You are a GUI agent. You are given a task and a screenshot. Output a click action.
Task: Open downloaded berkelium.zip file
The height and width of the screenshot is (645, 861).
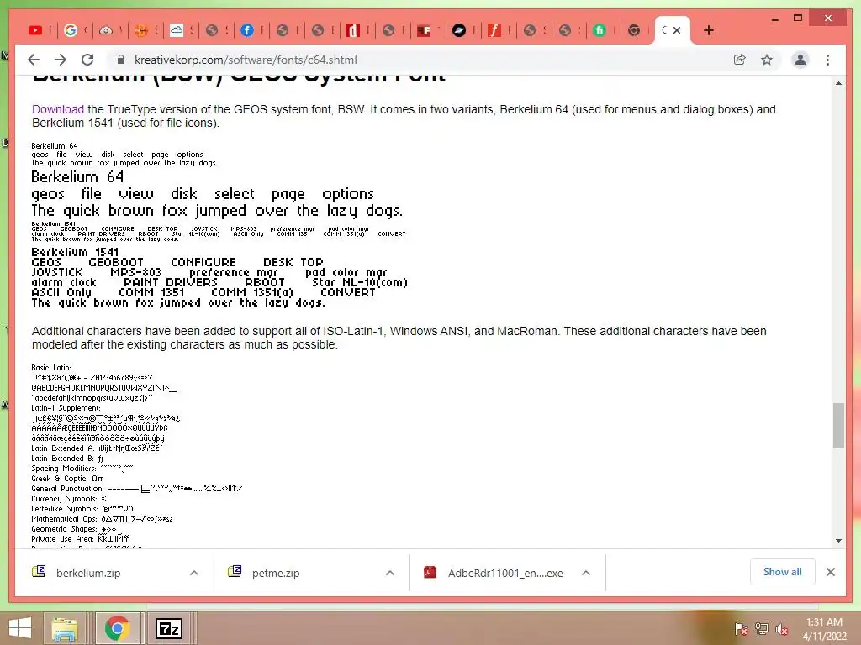(x=88, y=573)
